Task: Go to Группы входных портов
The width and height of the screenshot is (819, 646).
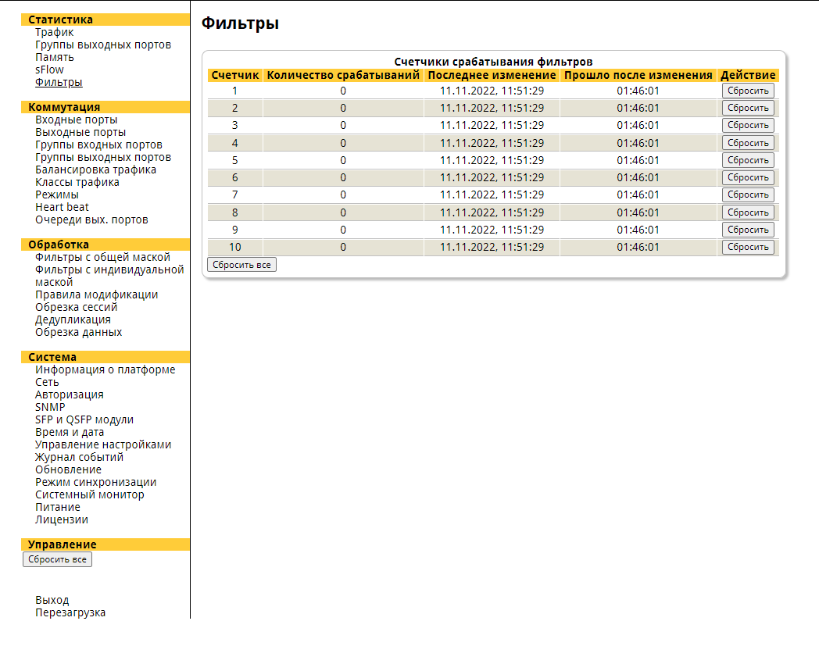Action: (x=98, y=145)
